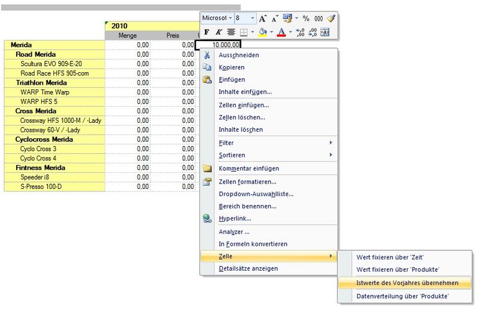Select the Triathlon Merida row
The image size is (478, 310).
pos(54,82)
